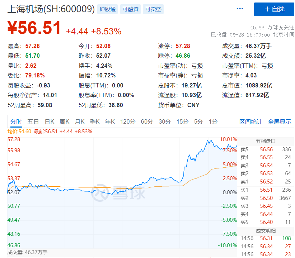The width and height of the screenshot is (295, 258).
Task: Select the 年K chart tab
Action: pos(110,122)
